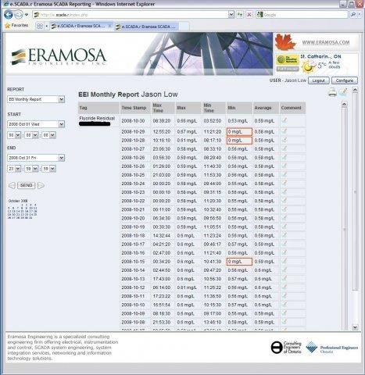Go back with the browser Back arrow
This screenshot has width=365, height=375.
click(x=9, y=14)
